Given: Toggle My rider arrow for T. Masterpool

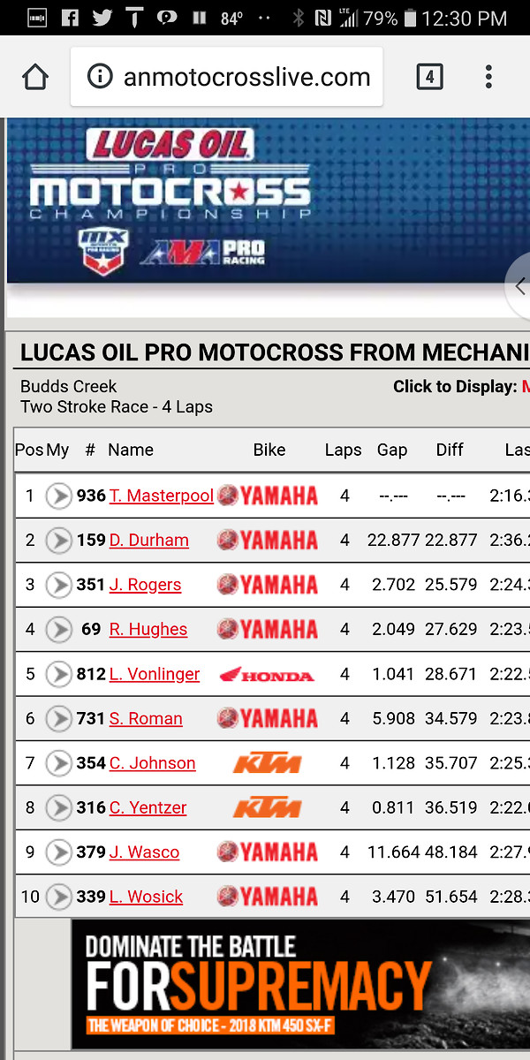Looking at the screenshot, I should tap(59, 496).
